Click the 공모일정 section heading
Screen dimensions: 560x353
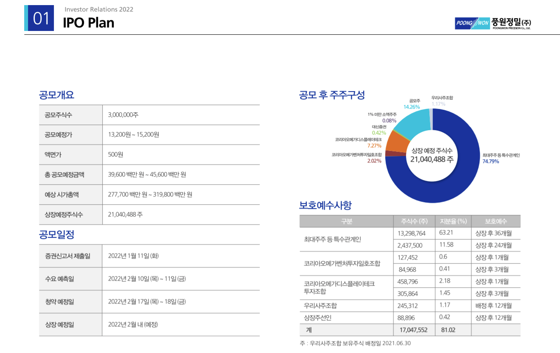click(56, 234)
